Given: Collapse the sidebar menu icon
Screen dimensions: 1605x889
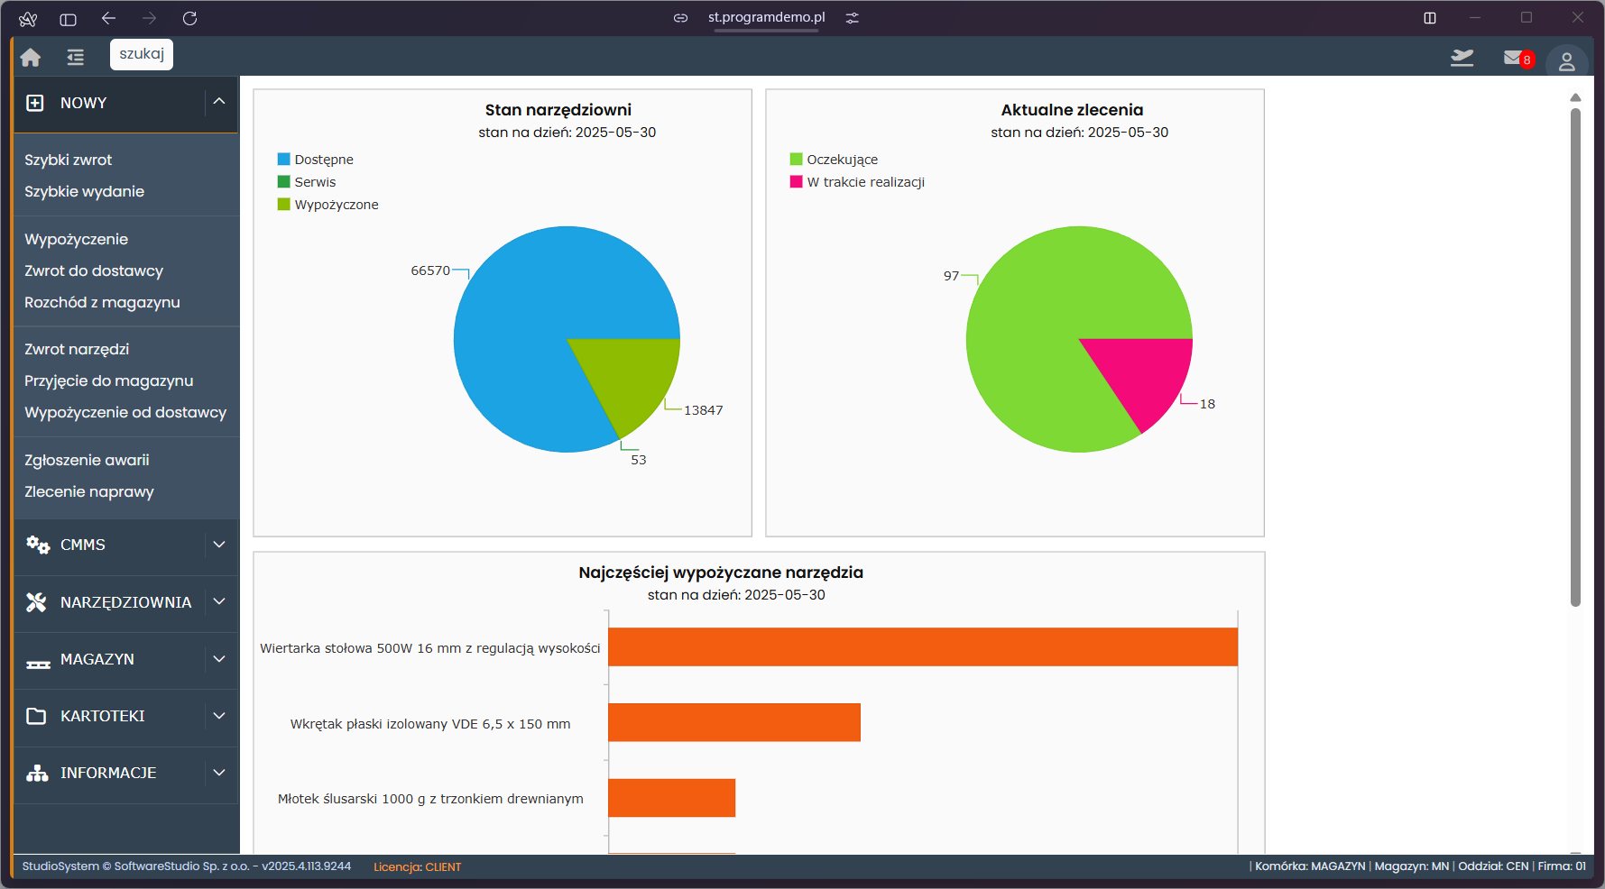Looking at the screenshot, I should (75, 58).
